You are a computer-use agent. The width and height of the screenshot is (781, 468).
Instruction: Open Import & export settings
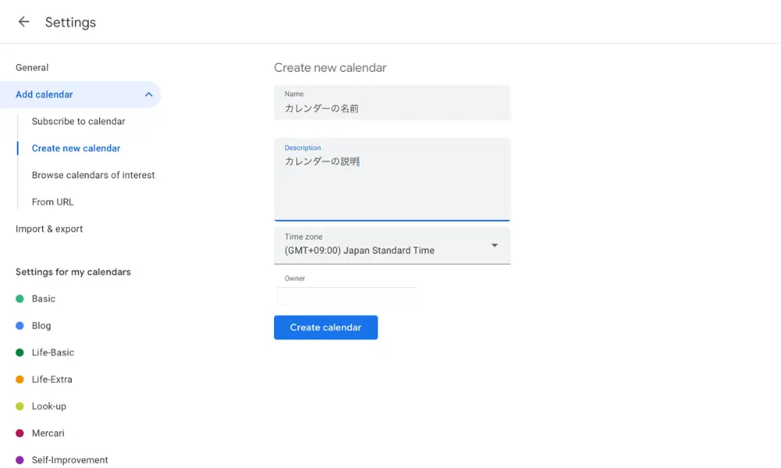point(48,229)
